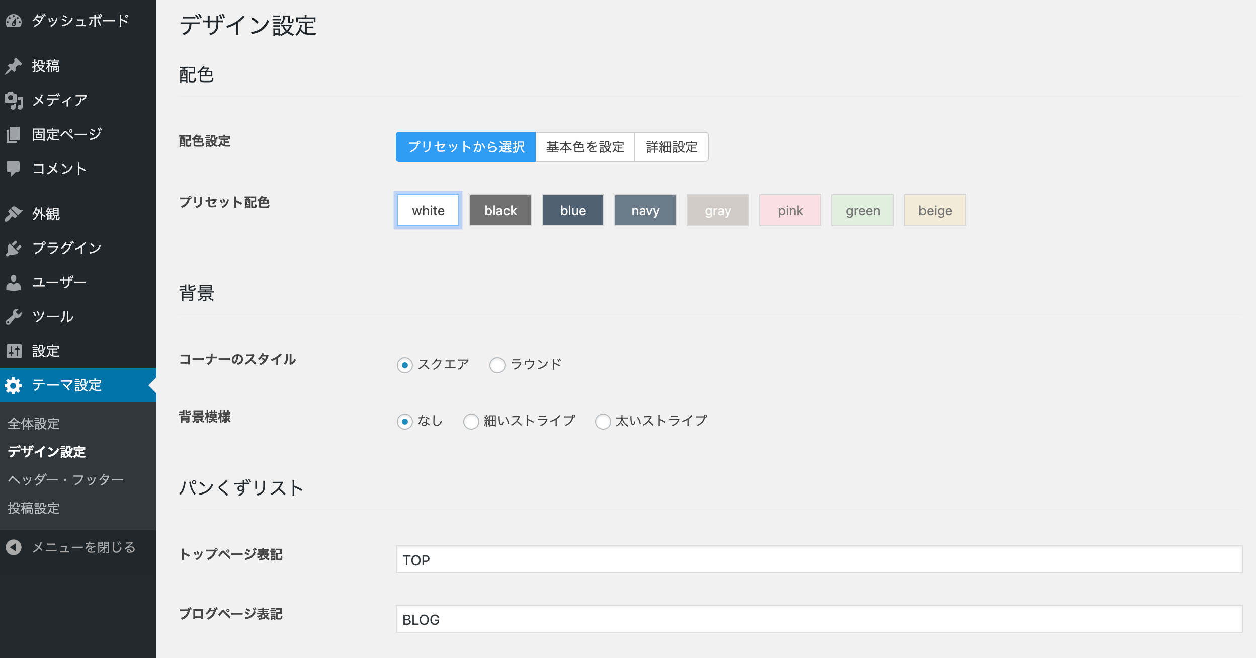Image resolution: width=1256 pixels, height=658 pixels.
Task: Click the pushpin icon for 投稿
Action: coord(14,66)
